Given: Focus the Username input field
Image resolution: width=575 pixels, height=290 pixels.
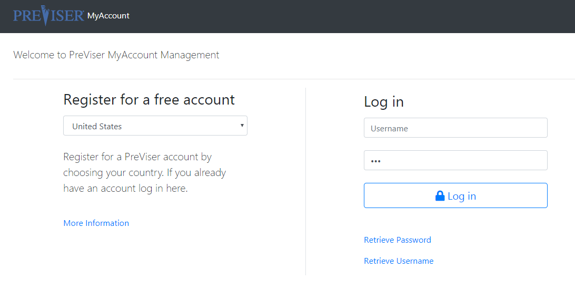Looking at the screenshot, I should (x=455, y=128).
